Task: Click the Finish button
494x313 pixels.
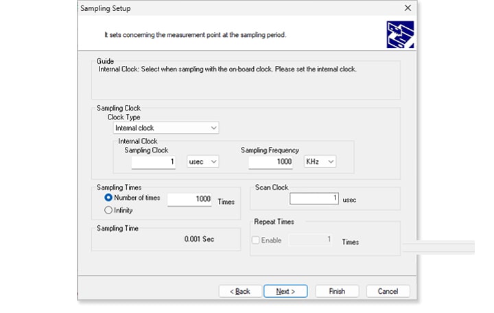Action: 337,291
